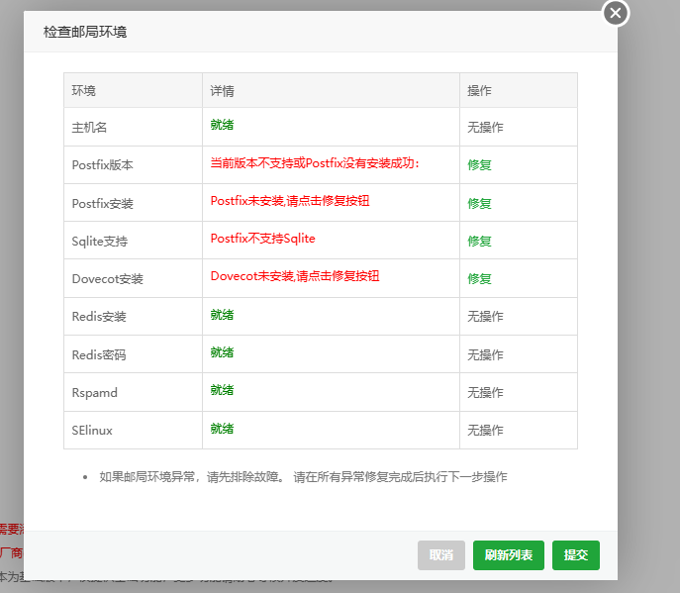Click the Postfix不支持Sqlite error message
The width and height of the screenshot is (680, 593).
pos(263,239)
